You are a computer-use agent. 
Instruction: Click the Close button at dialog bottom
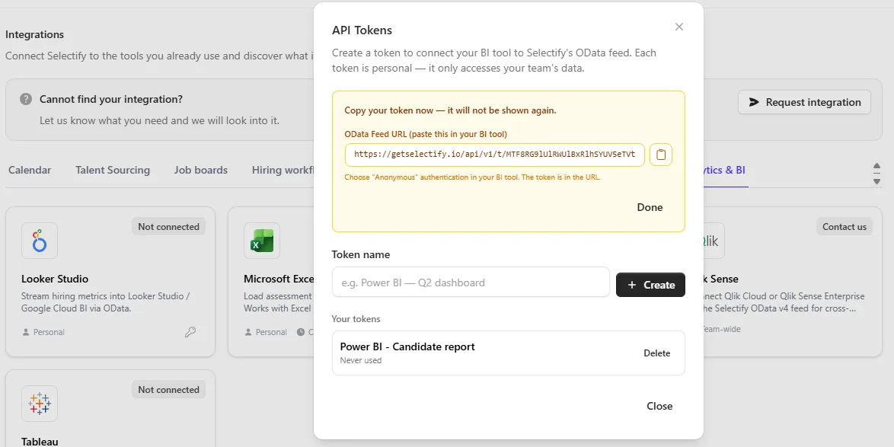click(x=659, y=406)
